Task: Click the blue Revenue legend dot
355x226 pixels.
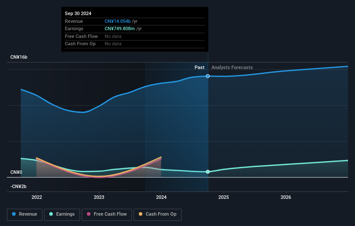Action: 14,214
